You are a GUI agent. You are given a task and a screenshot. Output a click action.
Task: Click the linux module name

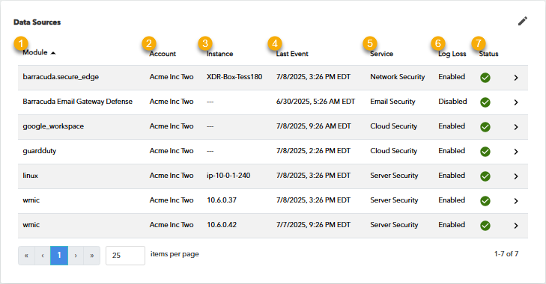coord(30,176)
